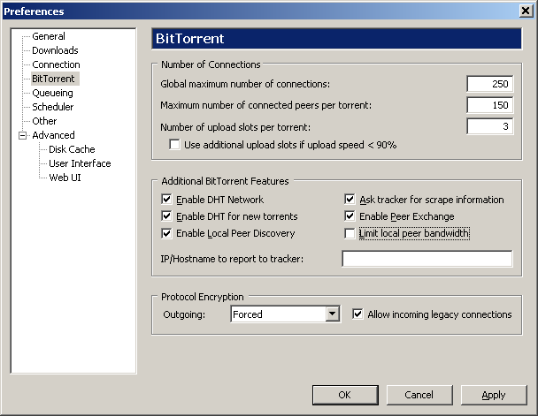Enable Limit local peer bandwidth
Screen dimensions: 538x416
click(x=350, y=234)
